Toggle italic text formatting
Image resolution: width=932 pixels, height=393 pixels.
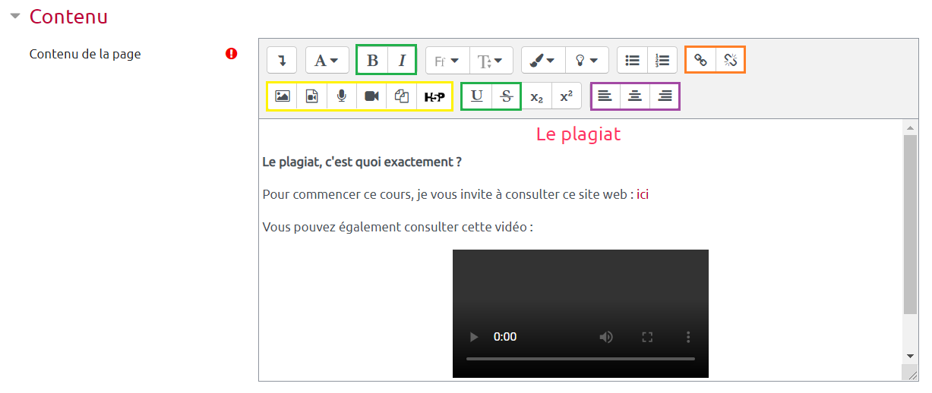(403, 61)
